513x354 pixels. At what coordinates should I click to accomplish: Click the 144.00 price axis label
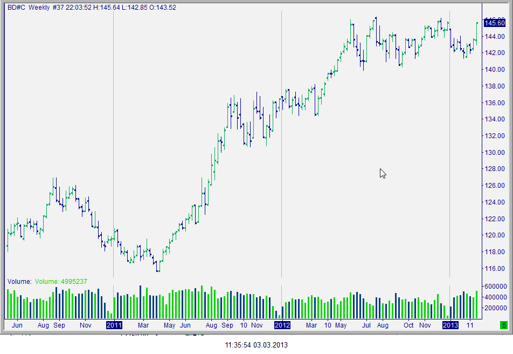[x=495, y=36]
